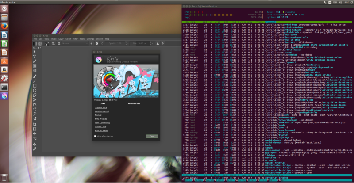Adjust the brush Size slider
The width and height of the screenshot is (354, 183).
point(140,43)
